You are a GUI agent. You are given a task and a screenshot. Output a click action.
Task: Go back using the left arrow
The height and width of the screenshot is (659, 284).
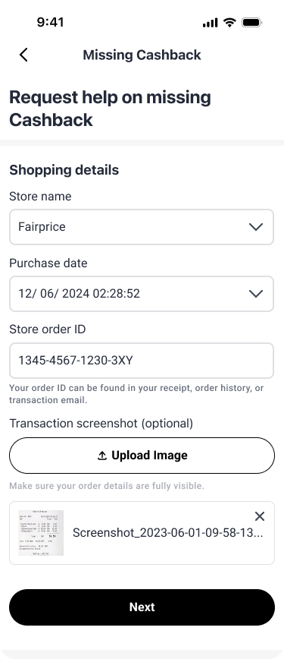[23, 55]
